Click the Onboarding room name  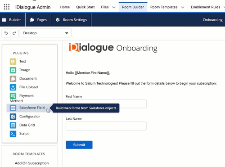pos(212,20)
